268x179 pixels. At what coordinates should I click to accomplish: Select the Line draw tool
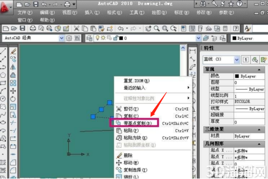tap(3, 51)
